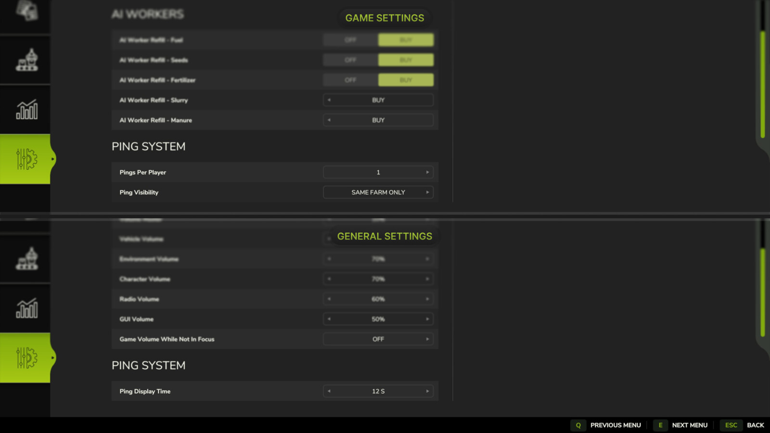
Task: Click the GAME SETTINGS title label
Action: click(x=385, y=18)
